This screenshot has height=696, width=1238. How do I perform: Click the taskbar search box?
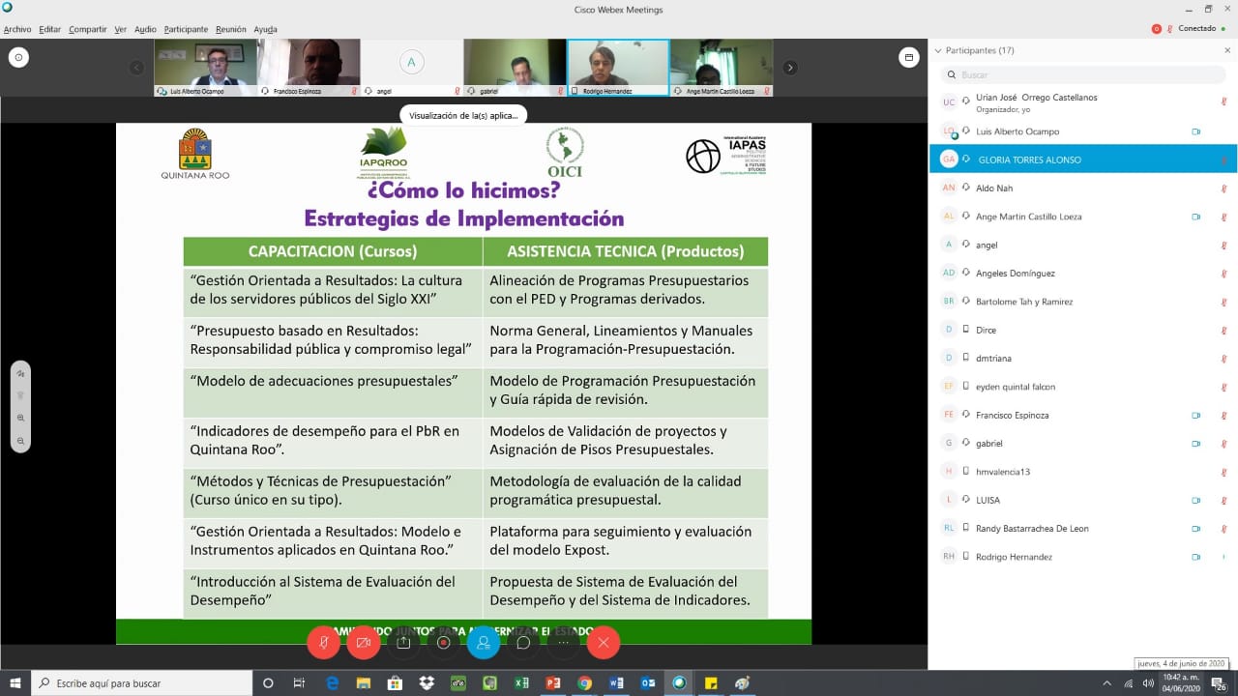click(x=143, y=683)
